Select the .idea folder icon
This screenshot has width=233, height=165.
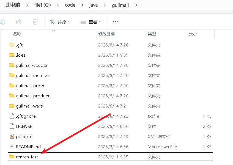(12, 55)
